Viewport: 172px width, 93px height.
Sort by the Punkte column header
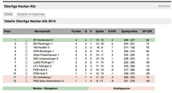[x=76, y=31]
